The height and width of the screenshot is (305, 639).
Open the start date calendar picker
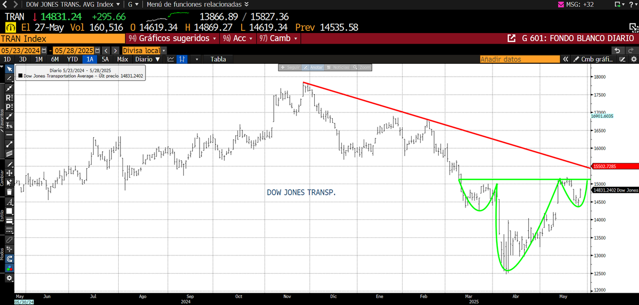(x=44, y=51)
